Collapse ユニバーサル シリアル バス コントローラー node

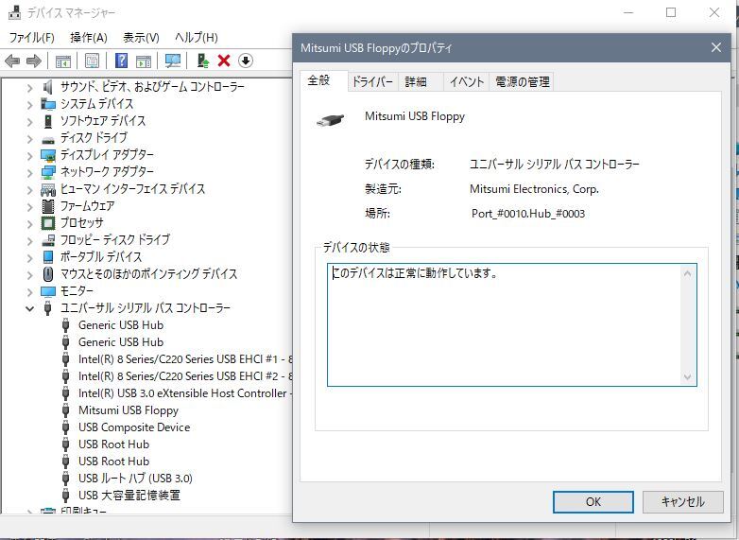(x=29, y=309)
